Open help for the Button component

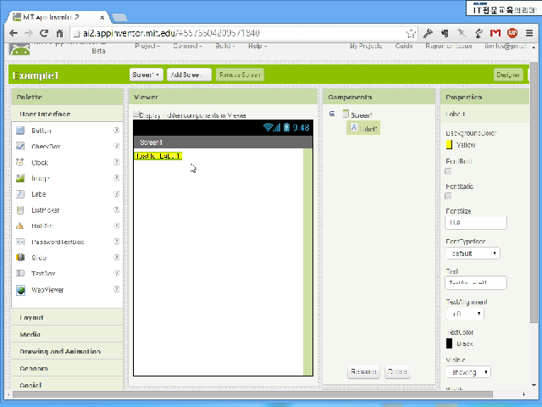pyautogui.click(x=117, y=130)
